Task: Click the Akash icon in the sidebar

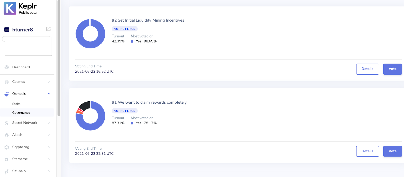Action: pyautogui.click(x=7, y=135)
